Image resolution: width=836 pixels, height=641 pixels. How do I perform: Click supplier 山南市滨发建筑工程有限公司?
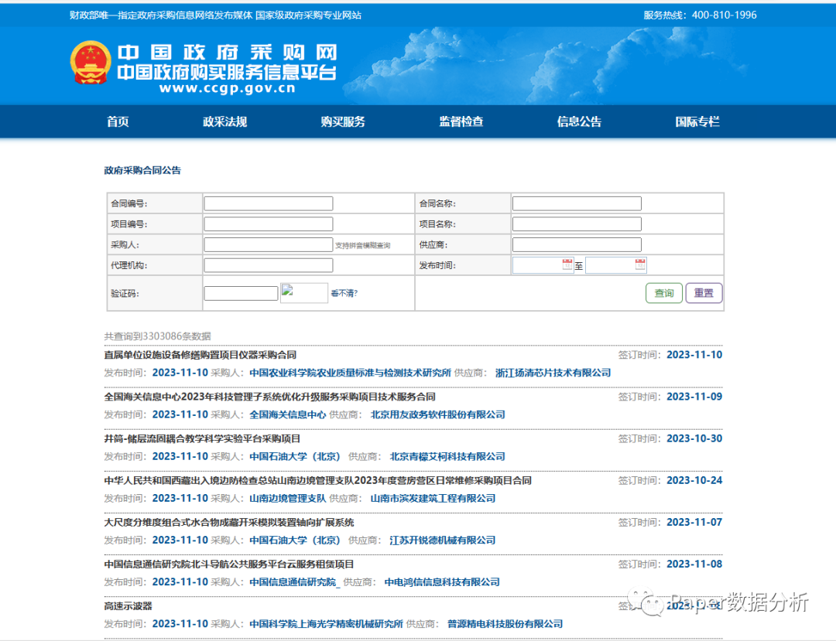tap(433, 498)
